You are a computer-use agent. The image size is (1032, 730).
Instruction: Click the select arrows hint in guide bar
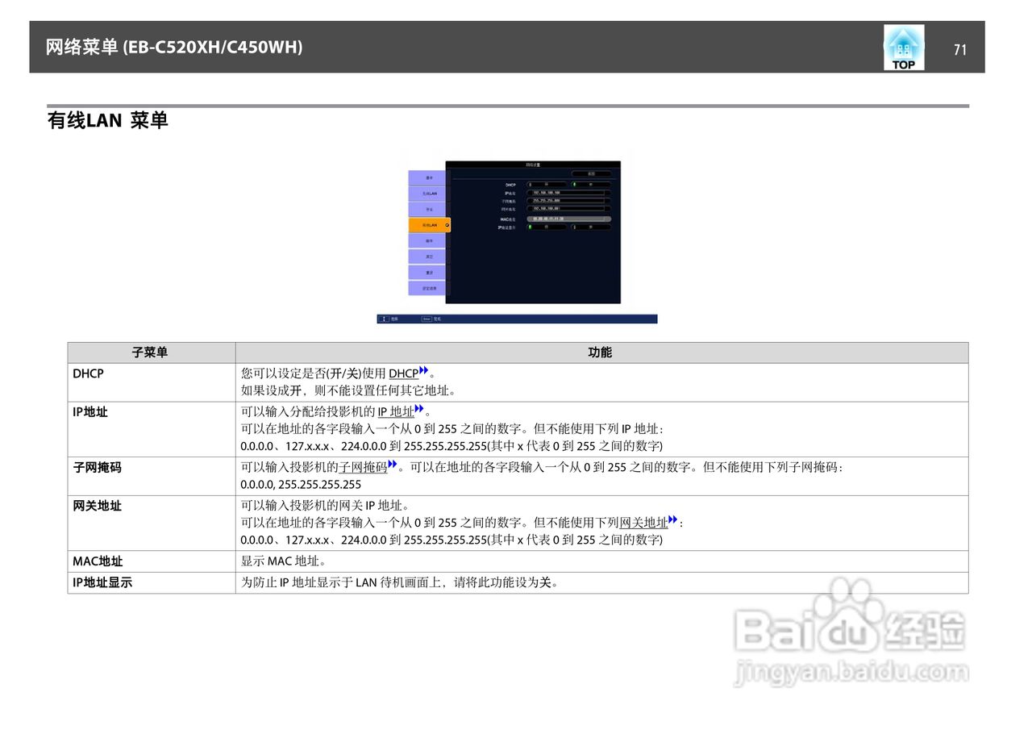(x=389, y=319)
